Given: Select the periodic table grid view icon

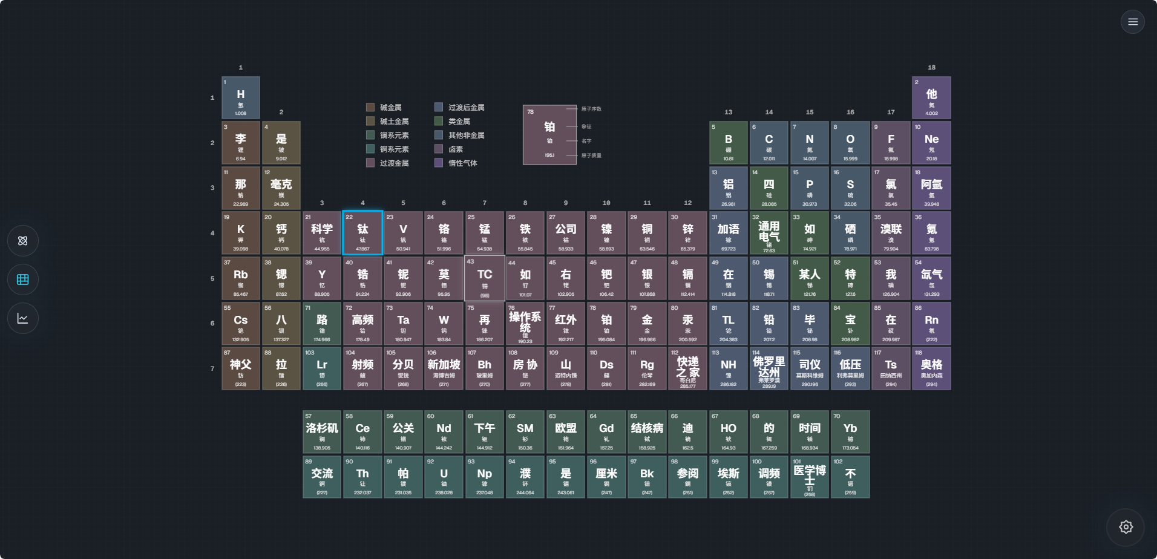Looking at the screenshot, I should pyautogui.click(x=23, y=279).
